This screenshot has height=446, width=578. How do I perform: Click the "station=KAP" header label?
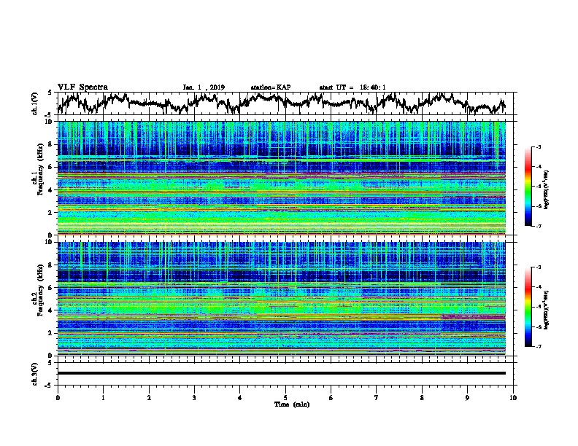(x=271, y=87)
